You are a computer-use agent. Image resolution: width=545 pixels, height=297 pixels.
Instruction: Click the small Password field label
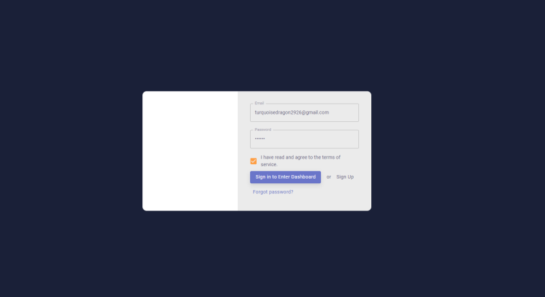263,129
